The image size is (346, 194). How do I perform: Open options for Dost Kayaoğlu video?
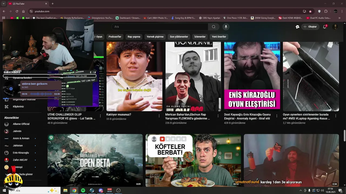277,116
